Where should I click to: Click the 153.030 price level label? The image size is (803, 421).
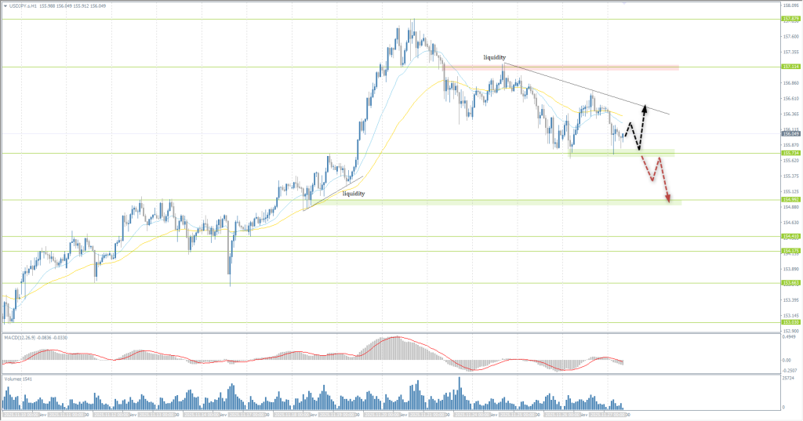[x=790, y=322]
